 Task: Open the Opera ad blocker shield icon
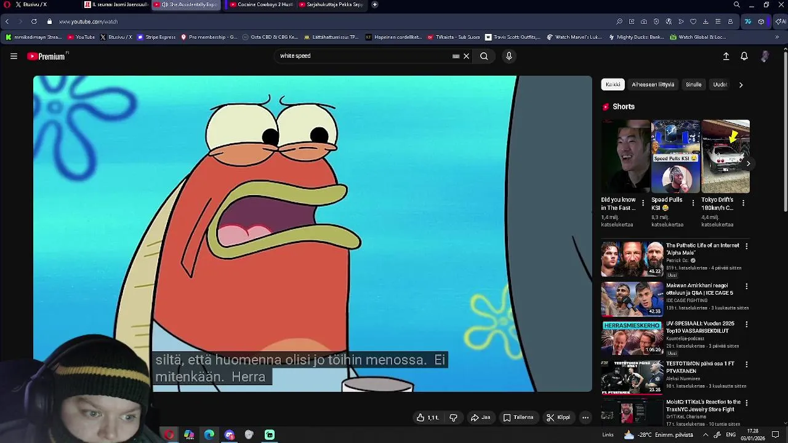coord(656,22)
